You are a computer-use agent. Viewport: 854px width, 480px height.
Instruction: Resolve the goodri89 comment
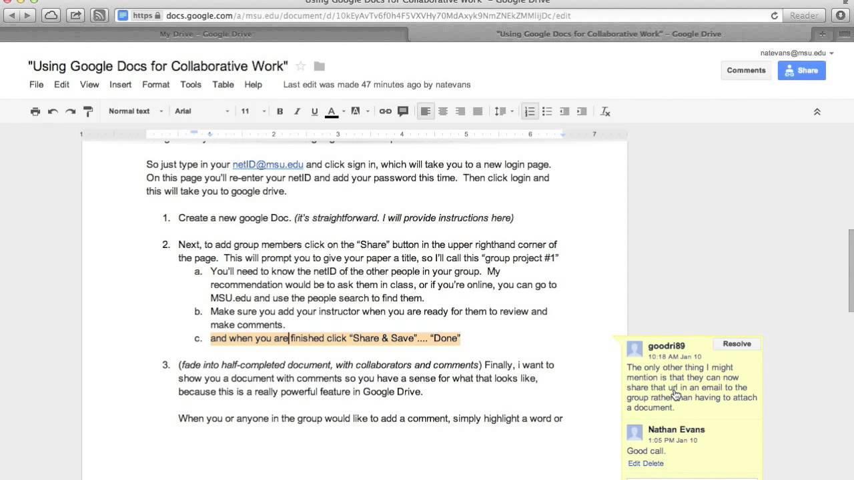pos(737,344)
